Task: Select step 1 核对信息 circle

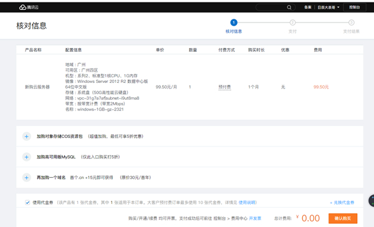Action: [x=234, y=22]
